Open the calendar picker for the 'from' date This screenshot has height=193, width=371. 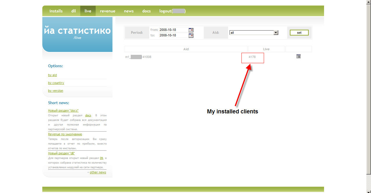click(191, 30)
